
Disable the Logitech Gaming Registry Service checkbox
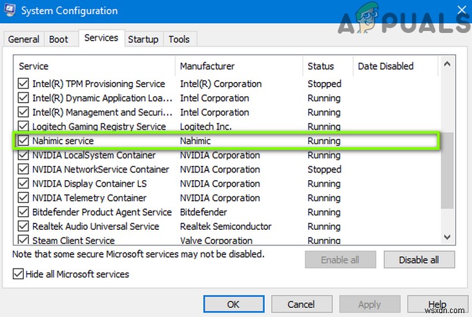point(24,127)
